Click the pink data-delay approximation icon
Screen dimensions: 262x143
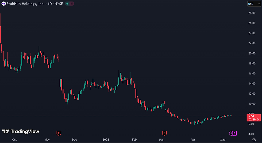tap(72, 4)
